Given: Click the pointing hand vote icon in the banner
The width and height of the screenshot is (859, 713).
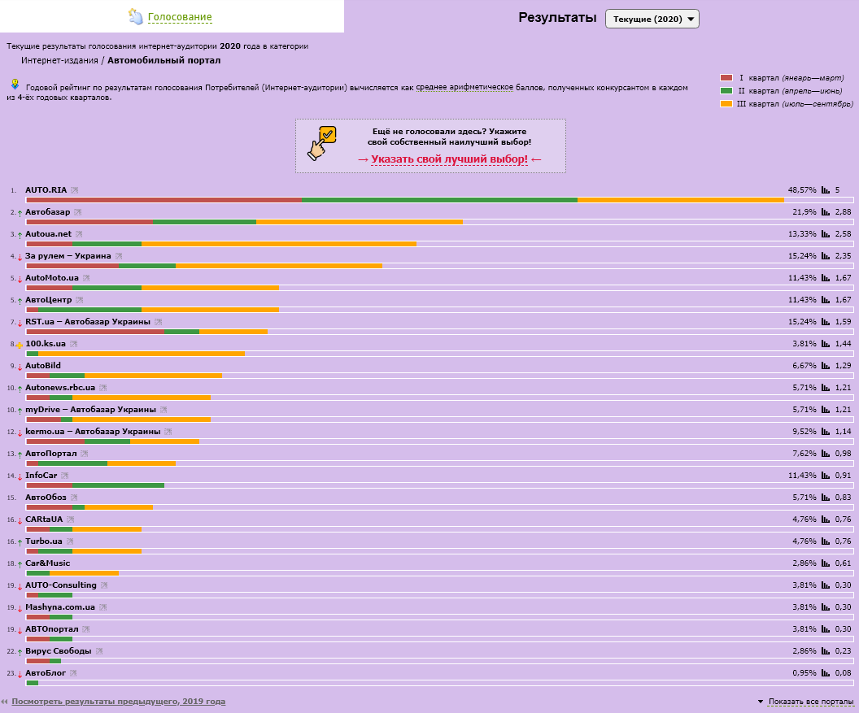Looking at the screenshot, I should click(321, 143).
